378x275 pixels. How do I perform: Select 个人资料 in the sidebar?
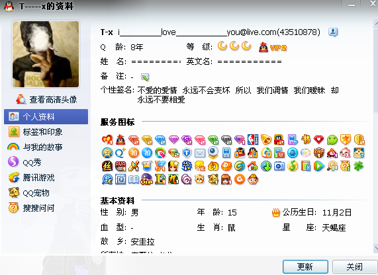46,117
